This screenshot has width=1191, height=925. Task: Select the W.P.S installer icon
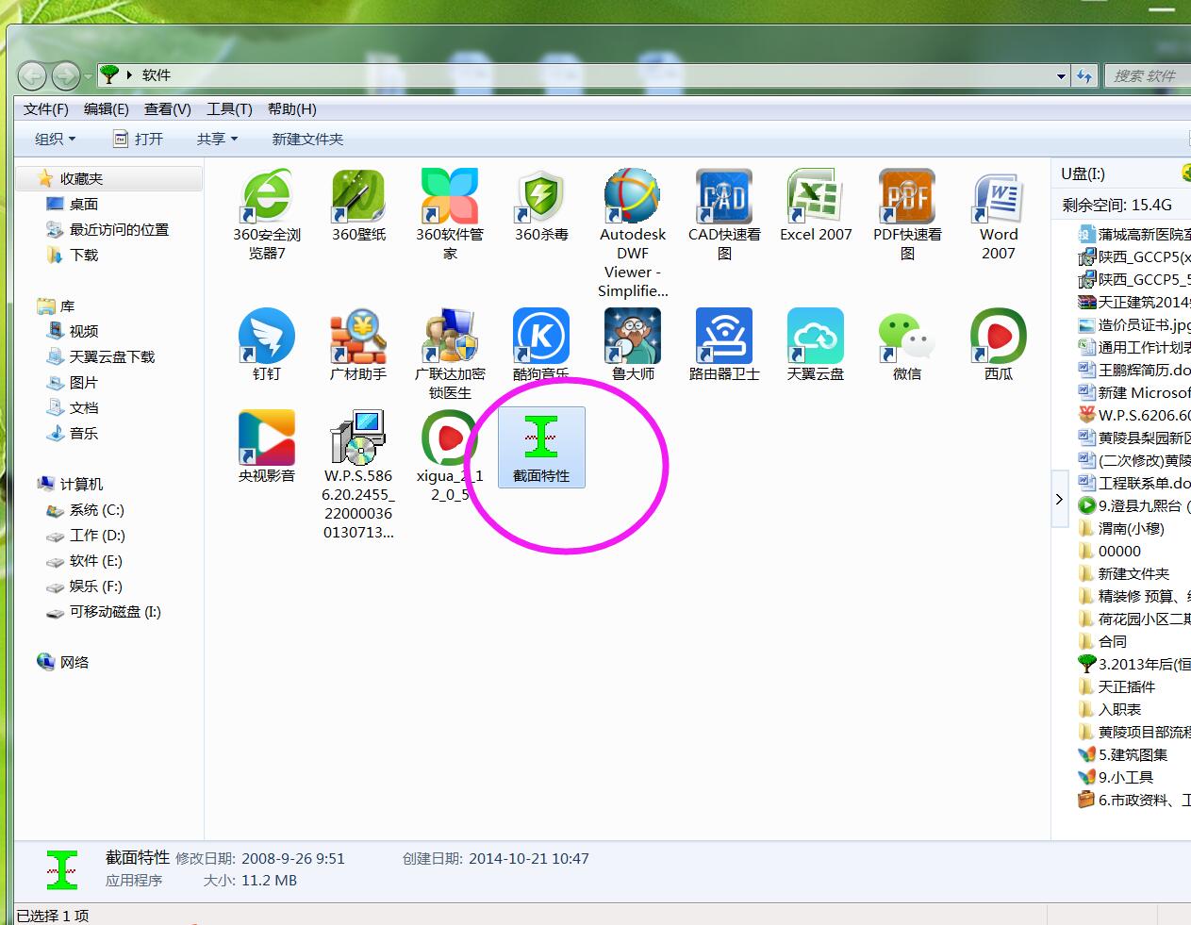point(358,438)
